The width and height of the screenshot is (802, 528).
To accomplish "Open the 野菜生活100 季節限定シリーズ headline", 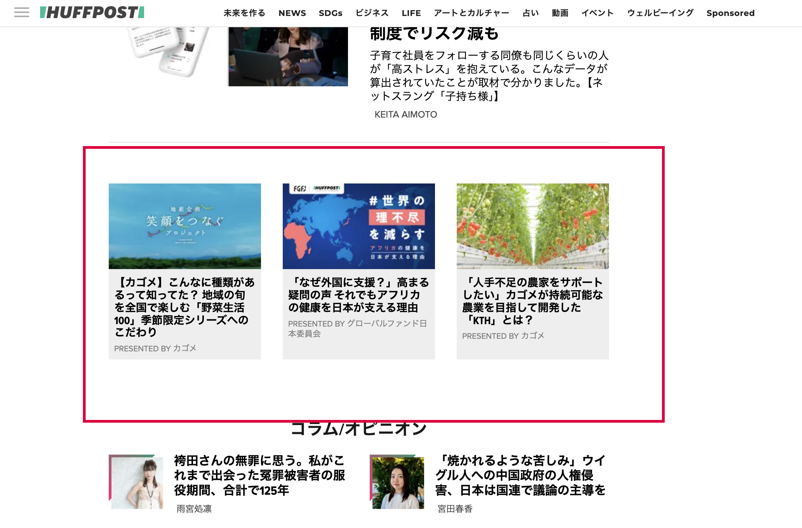I will coord(185,307).
